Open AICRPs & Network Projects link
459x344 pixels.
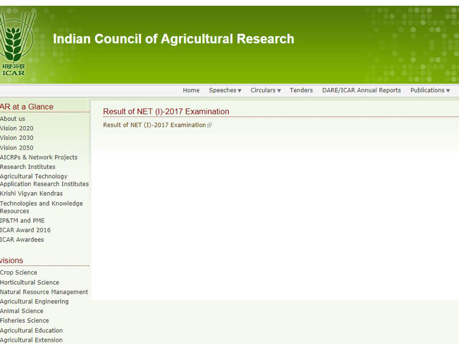pos(38,157)
